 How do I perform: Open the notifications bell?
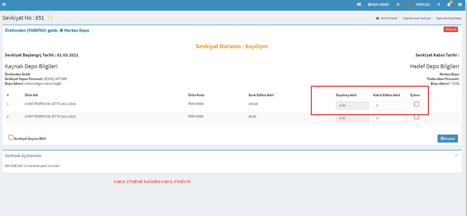tap(449, 4)
